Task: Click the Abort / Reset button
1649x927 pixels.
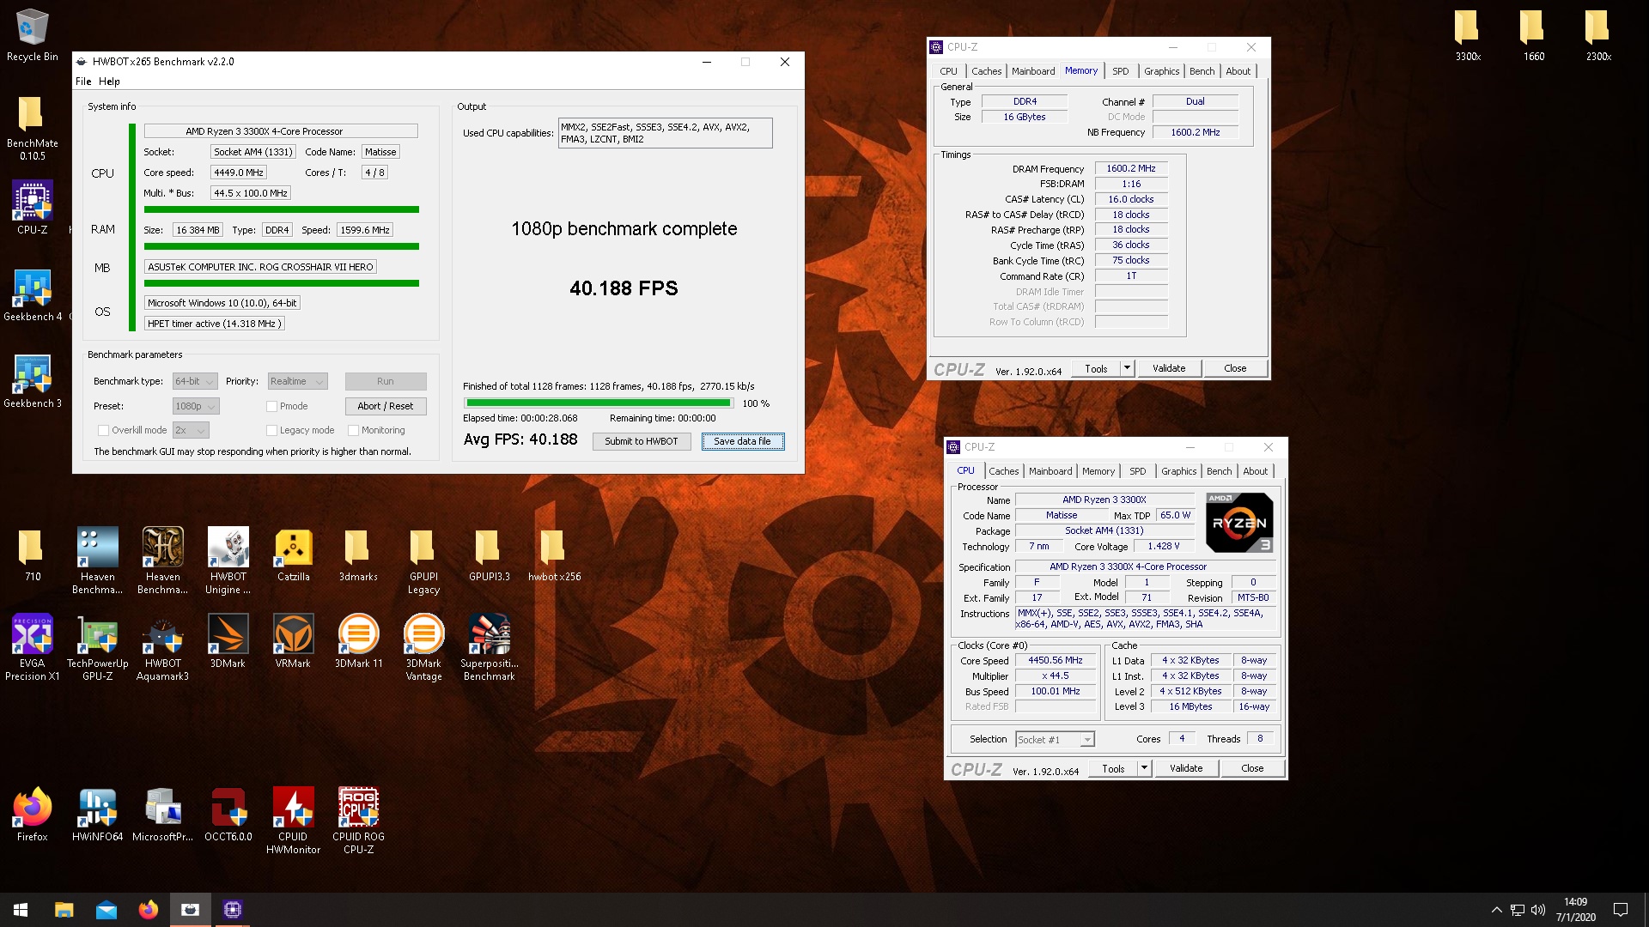Action: [x=385, y=406]
